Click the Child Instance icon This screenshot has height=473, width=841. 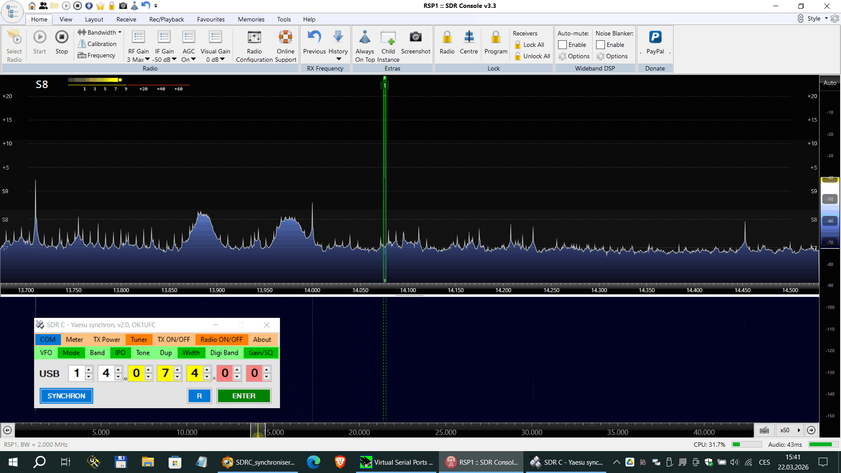tap(388, 38)
